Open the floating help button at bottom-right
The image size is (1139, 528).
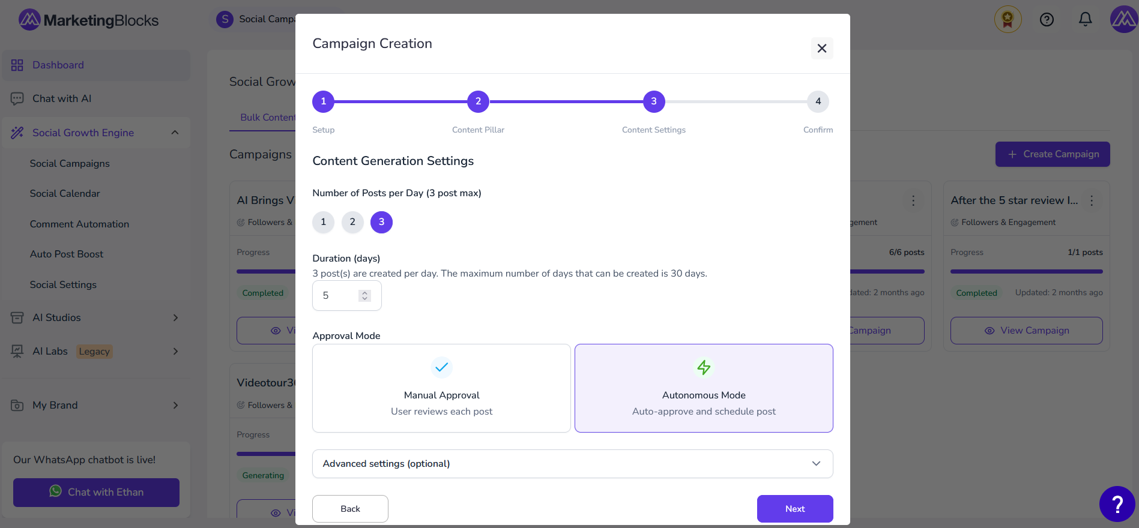point(1117,504)
